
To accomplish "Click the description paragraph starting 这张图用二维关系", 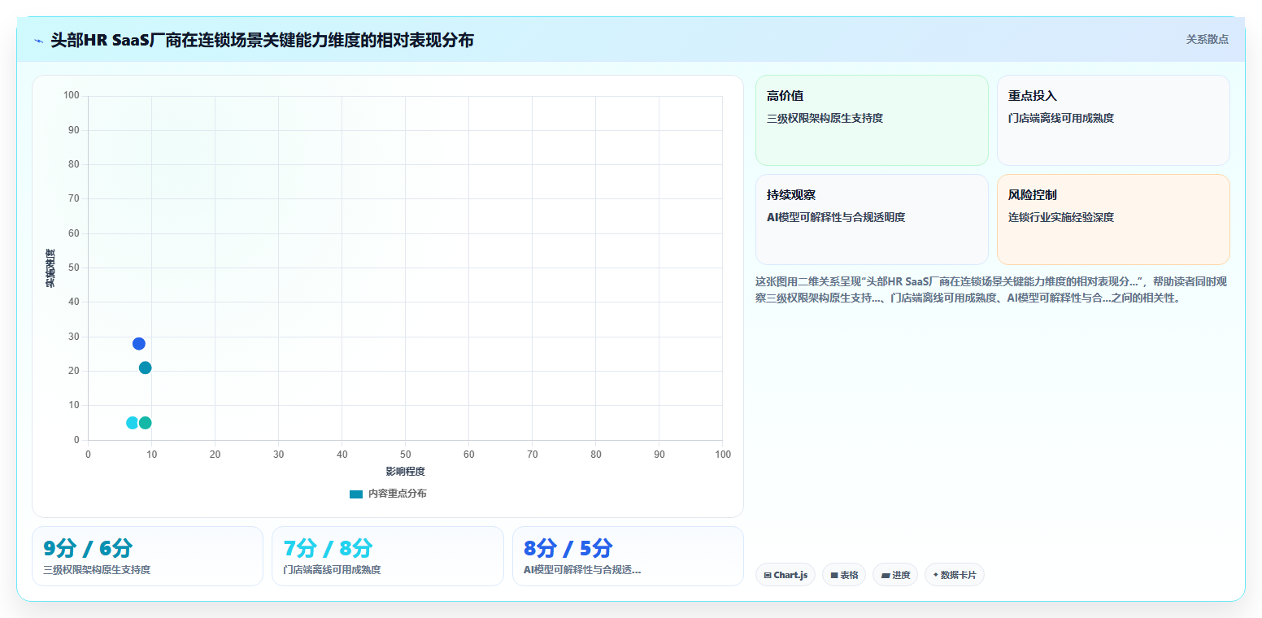I will (x=992, y=289).
